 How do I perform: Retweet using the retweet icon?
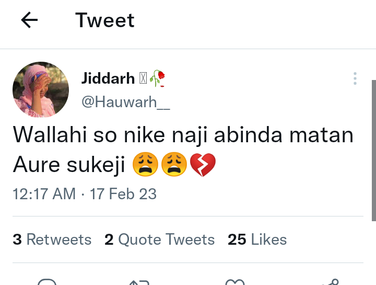click(140, 281)
